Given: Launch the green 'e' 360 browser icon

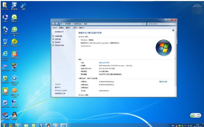Looking at the screenshot, I should pos(14,31).
